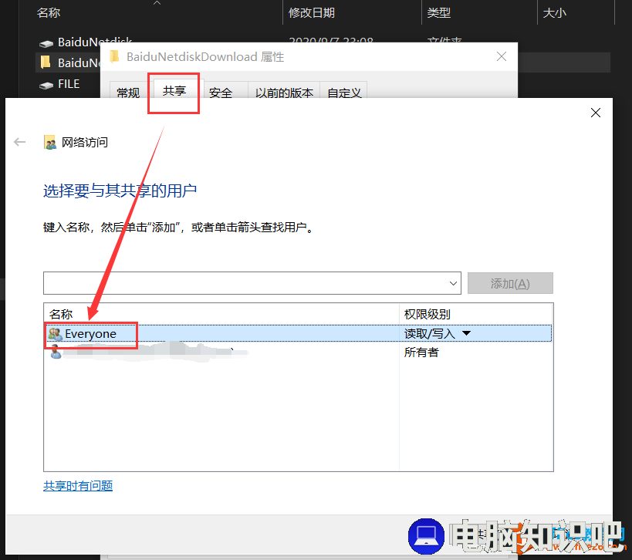Expand the user name combo box arrow
The width and height of the screenshot is (632, 560).
[x=453, y=283]
